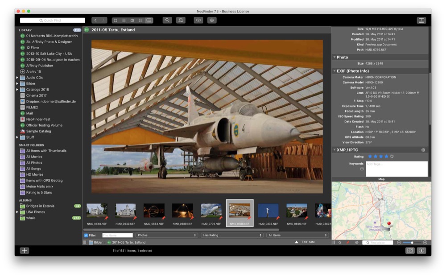Toggle the info inspector button at bottom right
This screenshot has height=277, width=446.
(x=421, y=251)
